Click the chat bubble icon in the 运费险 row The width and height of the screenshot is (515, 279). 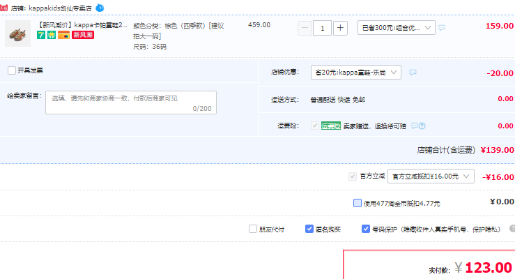click(415, 126)
